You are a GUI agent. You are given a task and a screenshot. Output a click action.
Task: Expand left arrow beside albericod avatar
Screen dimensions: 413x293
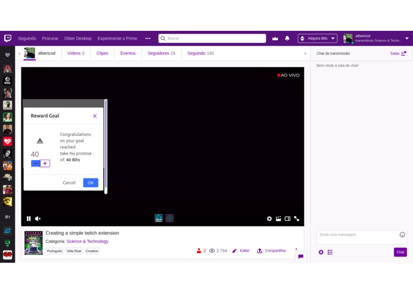[x=20, y=53]
